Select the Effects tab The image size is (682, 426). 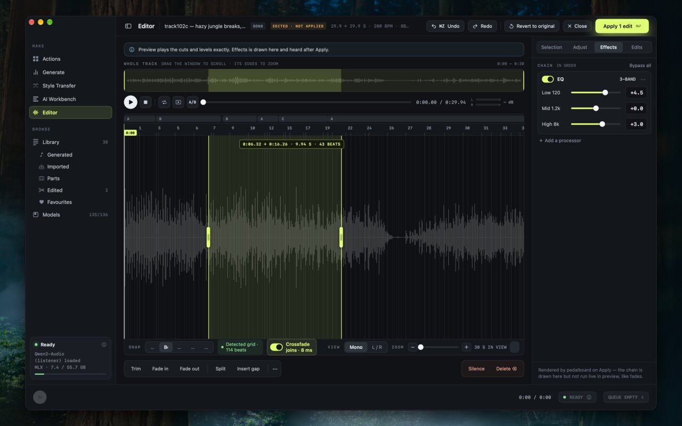tap(608, 47)
